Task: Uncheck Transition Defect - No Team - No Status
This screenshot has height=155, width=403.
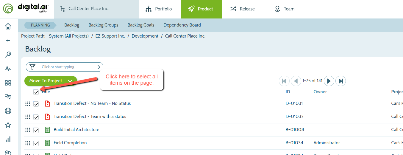Action: [x=36, y=104]
